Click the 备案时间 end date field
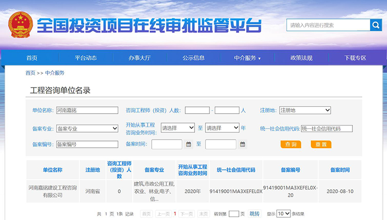Image resolution: width=387 pixels, height=220 pixels. (220, 144)
